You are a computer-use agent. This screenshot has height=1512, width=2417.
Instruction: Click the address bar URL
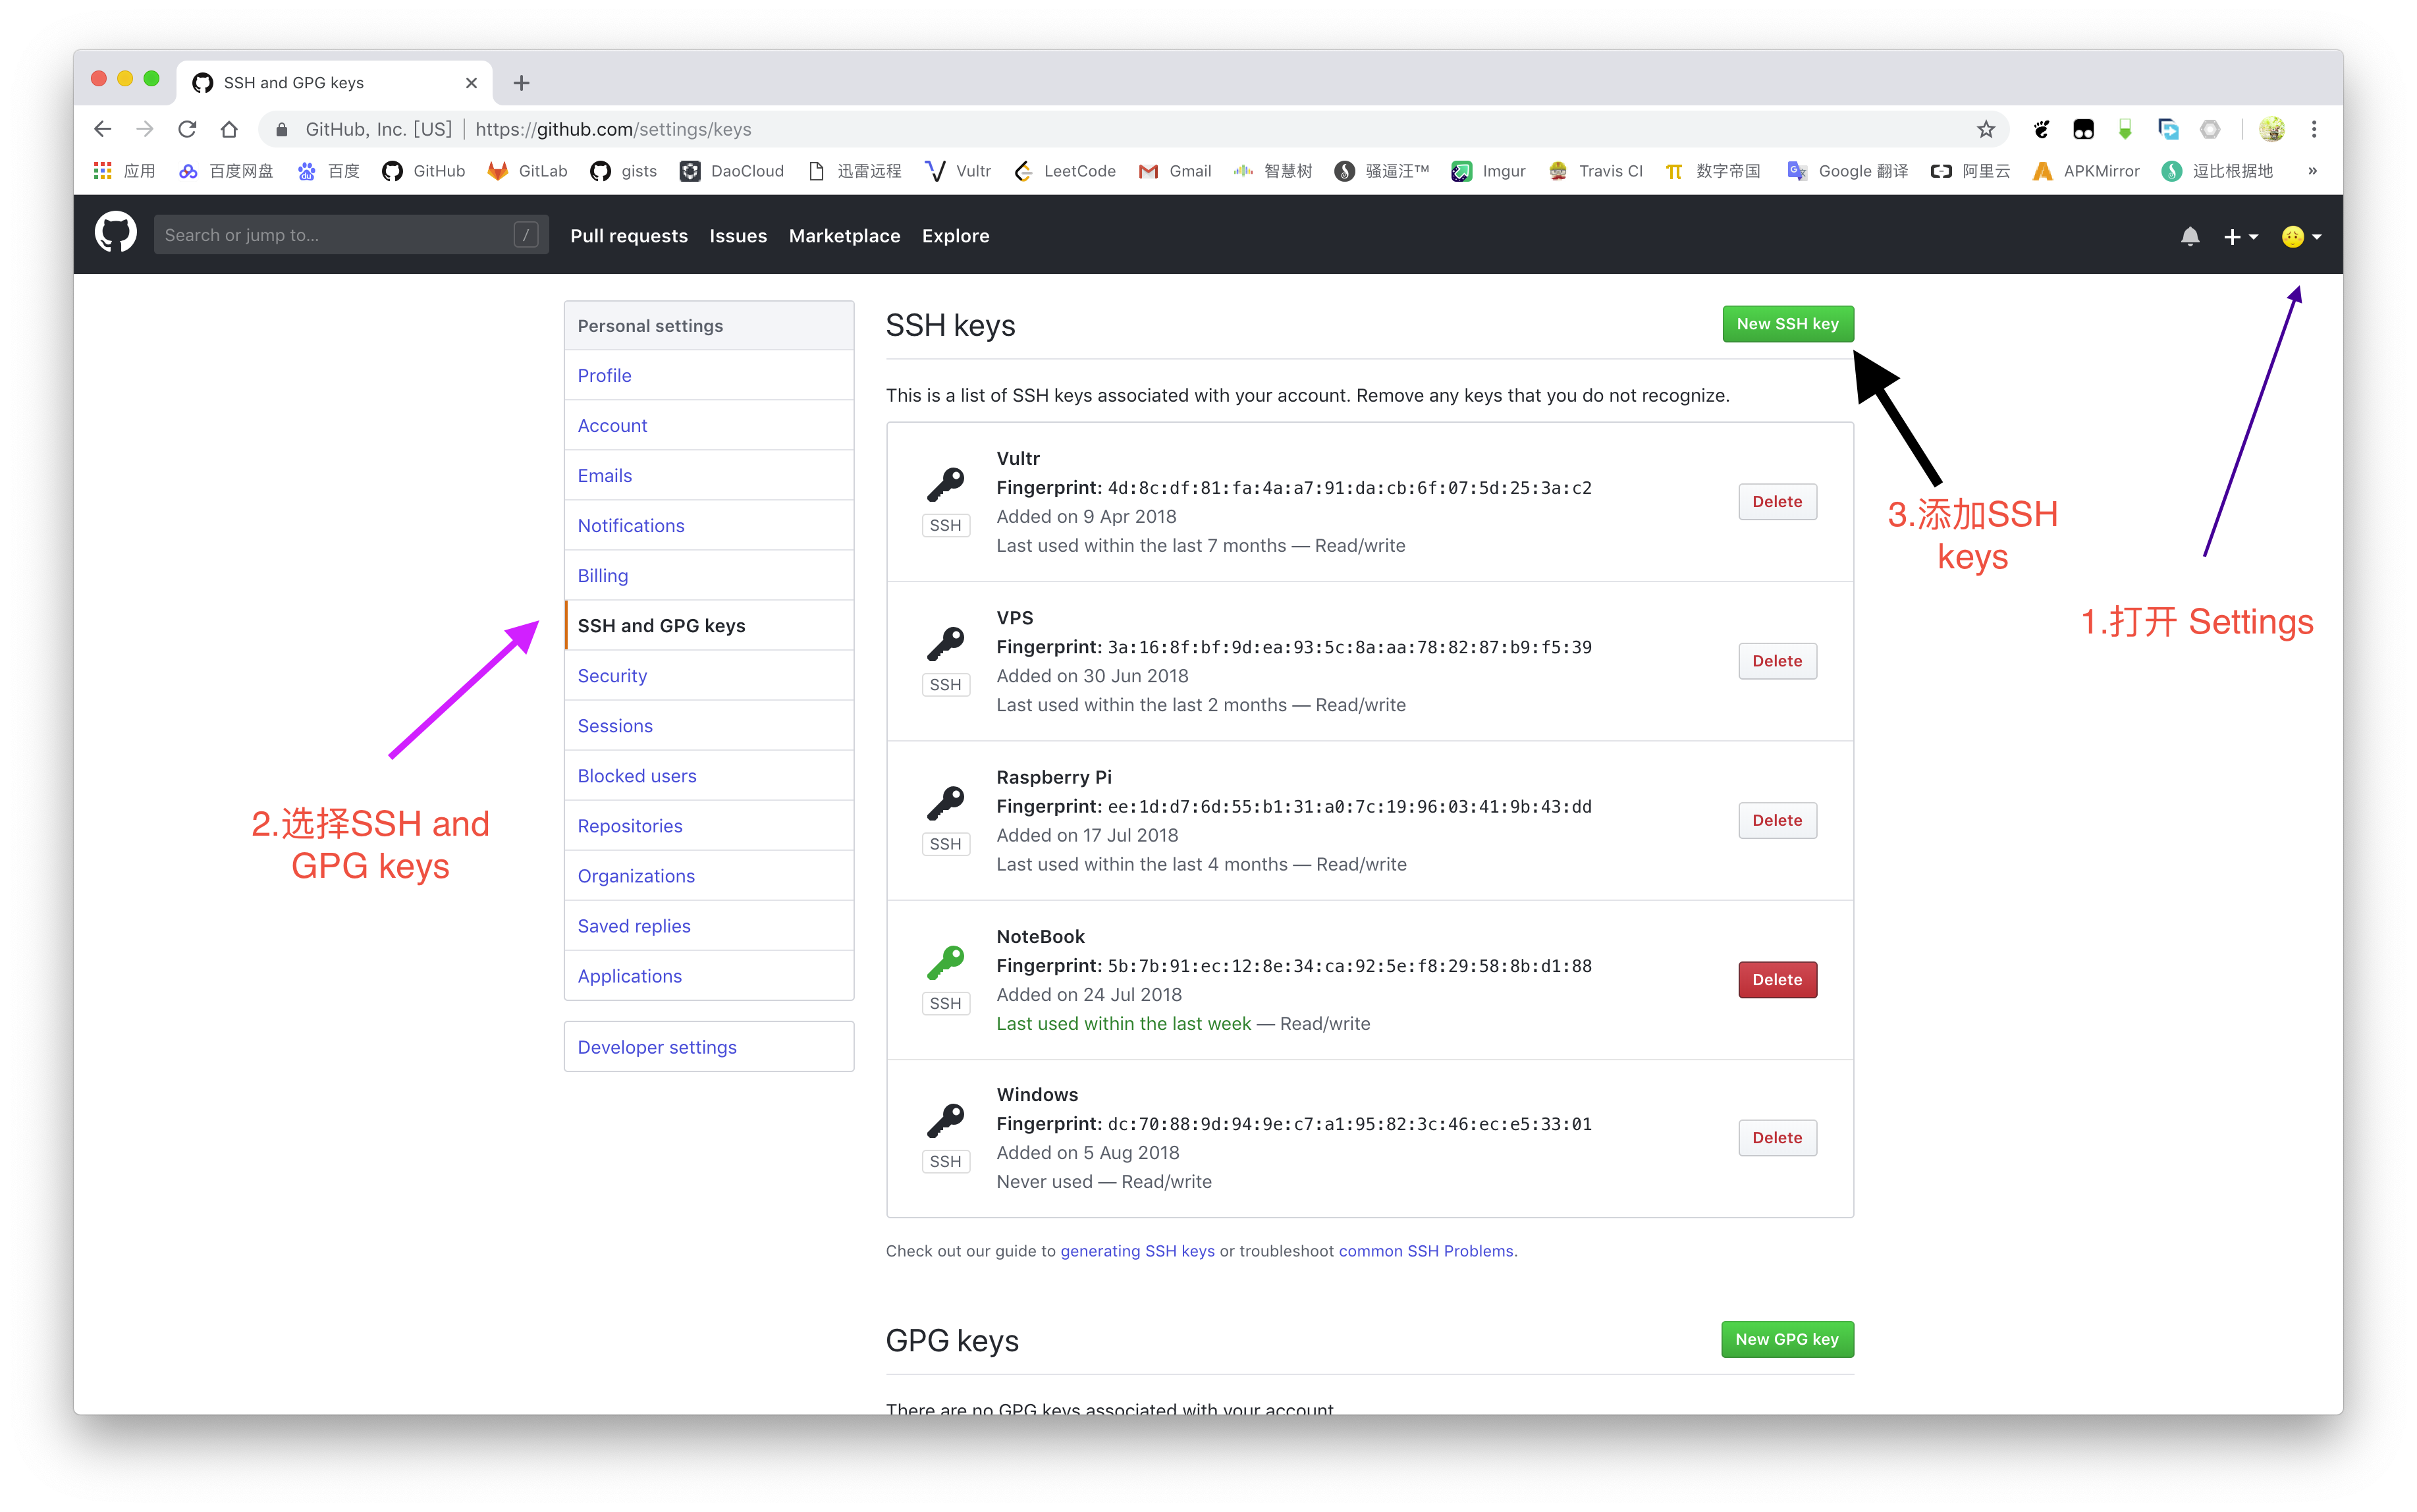(613, 129)
